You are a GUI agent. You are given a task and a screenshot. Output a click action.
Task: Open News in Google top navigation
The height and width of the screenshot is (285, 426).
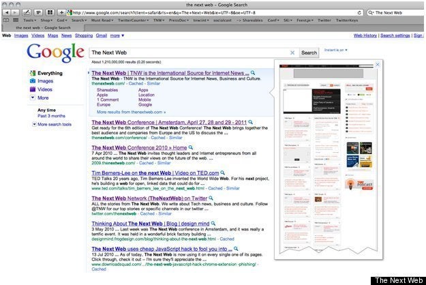(x=66, y=35)
